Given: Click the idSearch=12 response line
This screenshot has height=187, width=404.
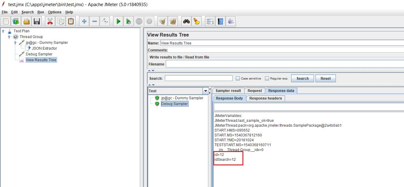Looking at the screenshot, I should pos(225,159).
